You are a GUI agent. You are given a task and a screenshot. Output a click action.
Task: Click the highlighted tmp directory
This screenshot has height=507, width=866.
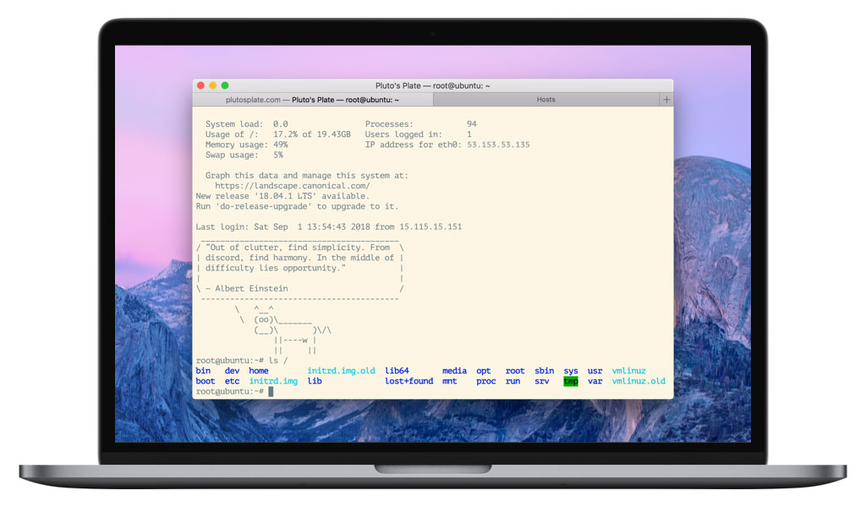(570, 381)
